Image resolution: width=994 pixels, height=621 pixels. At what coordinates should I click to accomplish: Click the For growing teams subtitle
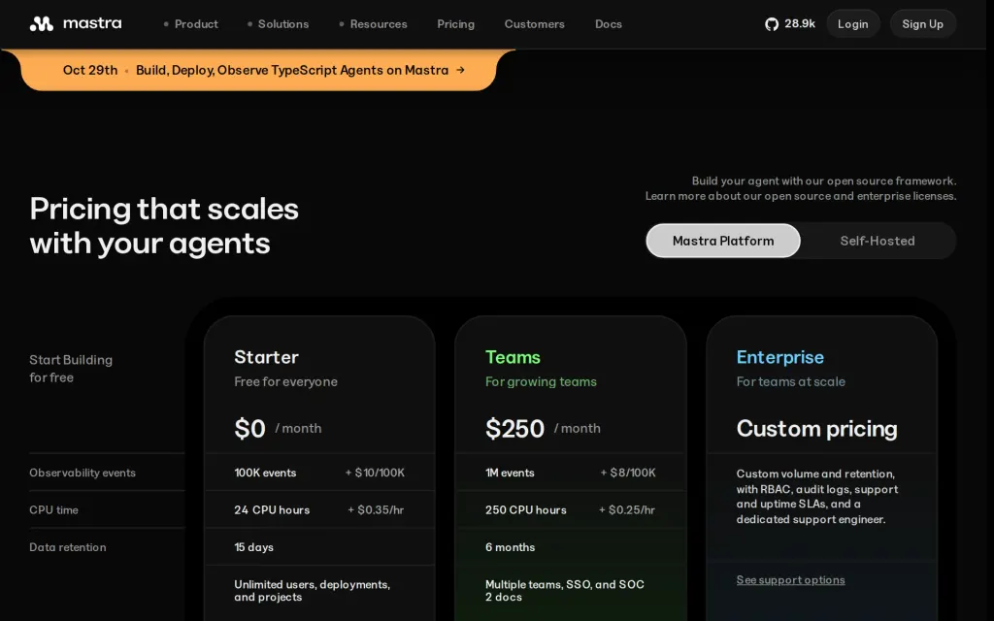click(541, 381)
